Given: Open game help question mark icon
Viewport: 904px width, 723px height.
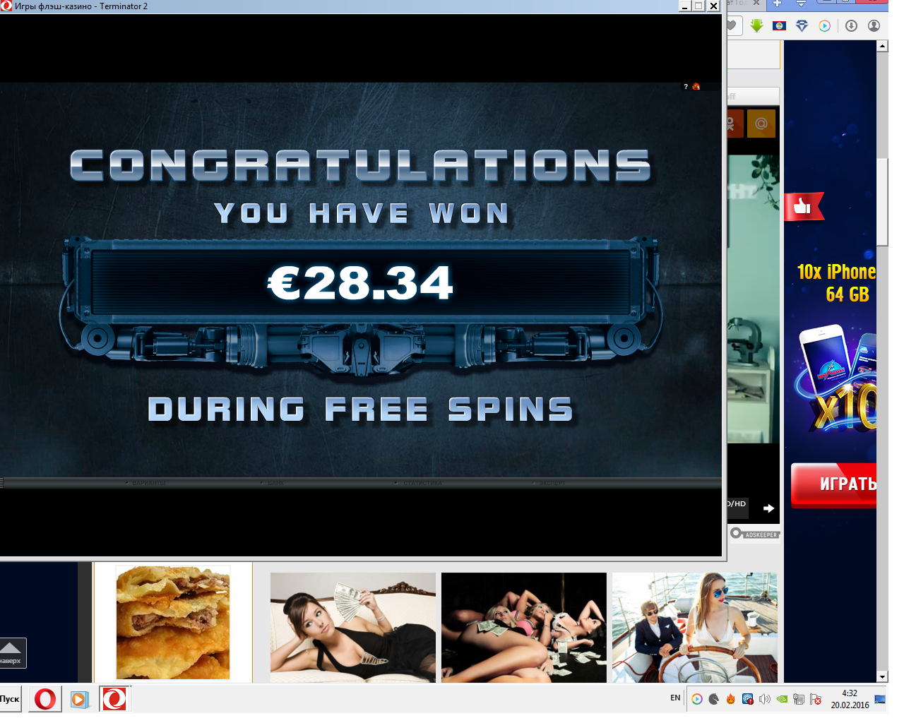Looking at the screenshot, I should tap(685, 87).
